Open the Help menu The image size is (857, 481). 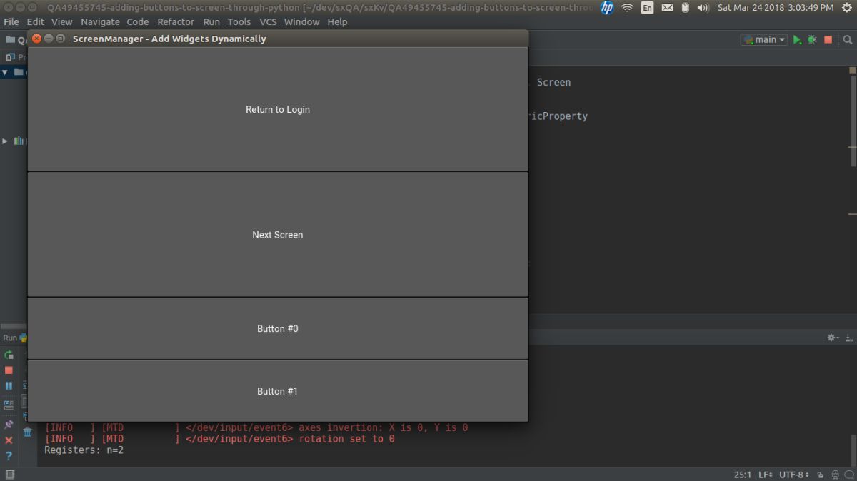point(337,21)
